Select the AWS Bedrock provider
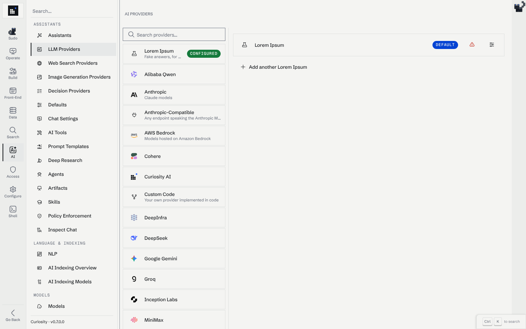 tap(174, 136)
